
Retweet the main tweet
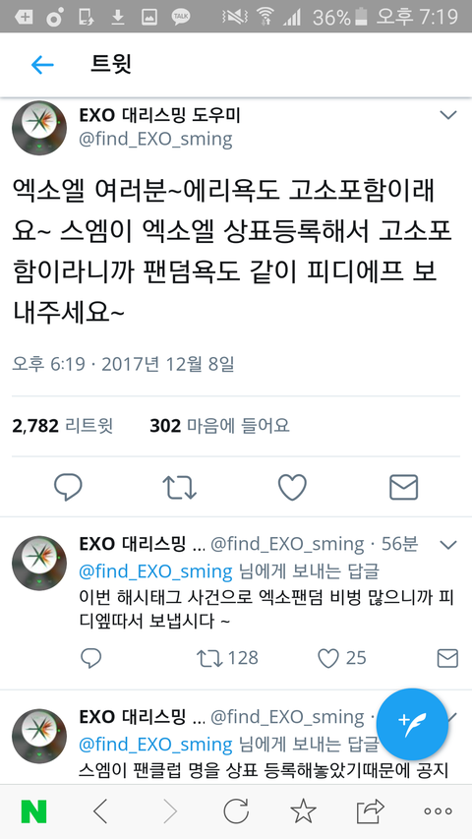[x=179, y=488]
